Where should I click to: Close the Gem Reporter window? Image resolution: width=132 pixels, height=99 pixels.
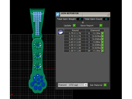(108, 14)
